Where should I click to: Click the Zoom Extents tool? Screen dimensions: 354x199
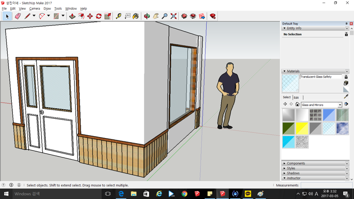[x=174, y=16]
